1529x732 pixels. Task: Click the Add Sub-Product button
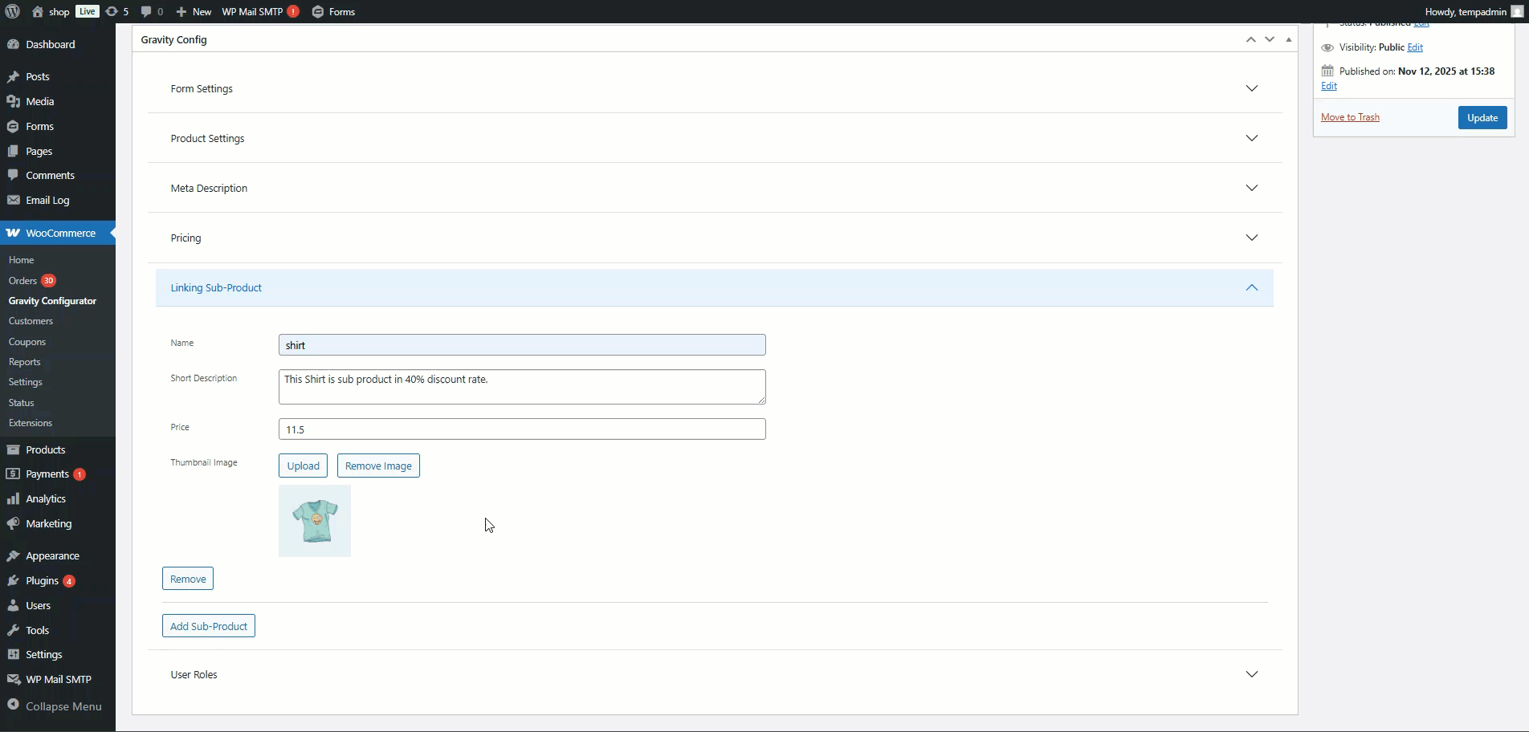coord(209,626)
